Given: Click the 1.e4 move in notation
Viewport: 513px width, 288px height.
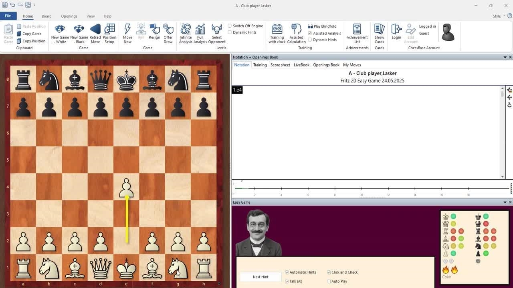Looking at the screenshot, I should (x=237, y=90).
